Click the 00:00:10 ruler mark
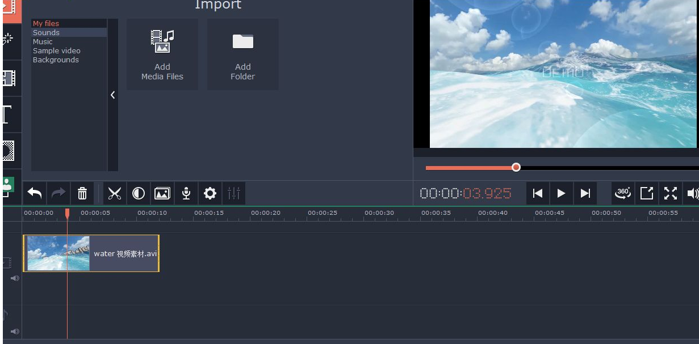 (152, 213)
